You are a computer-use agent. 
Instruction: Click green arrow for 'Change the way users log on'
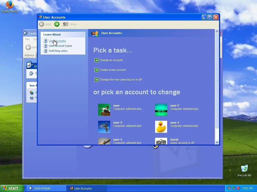97,80
